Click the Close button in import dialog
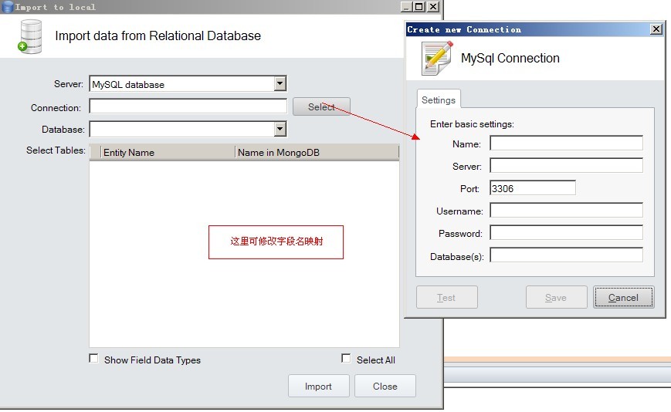The image size is (671, 412). click(x=385, y=386)
